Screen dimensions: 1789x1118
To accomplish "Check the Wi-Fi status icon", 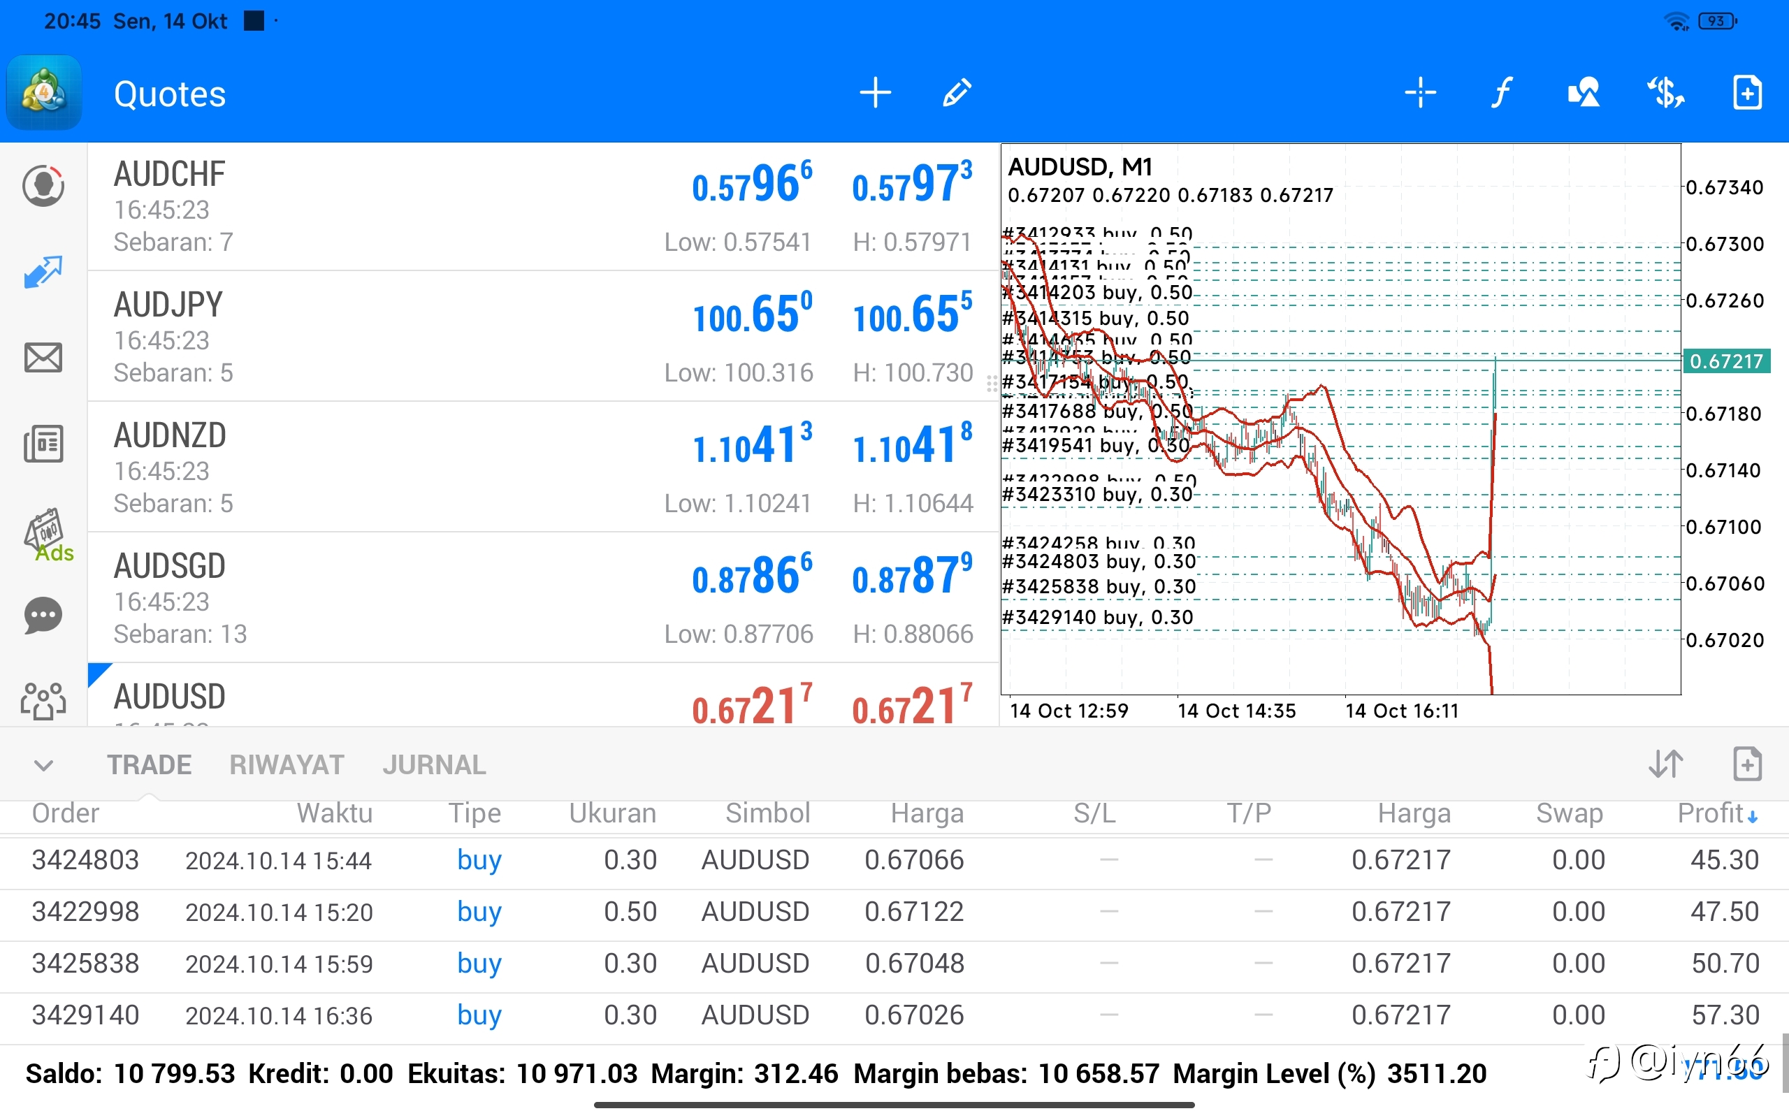I will coord(1677,22).
